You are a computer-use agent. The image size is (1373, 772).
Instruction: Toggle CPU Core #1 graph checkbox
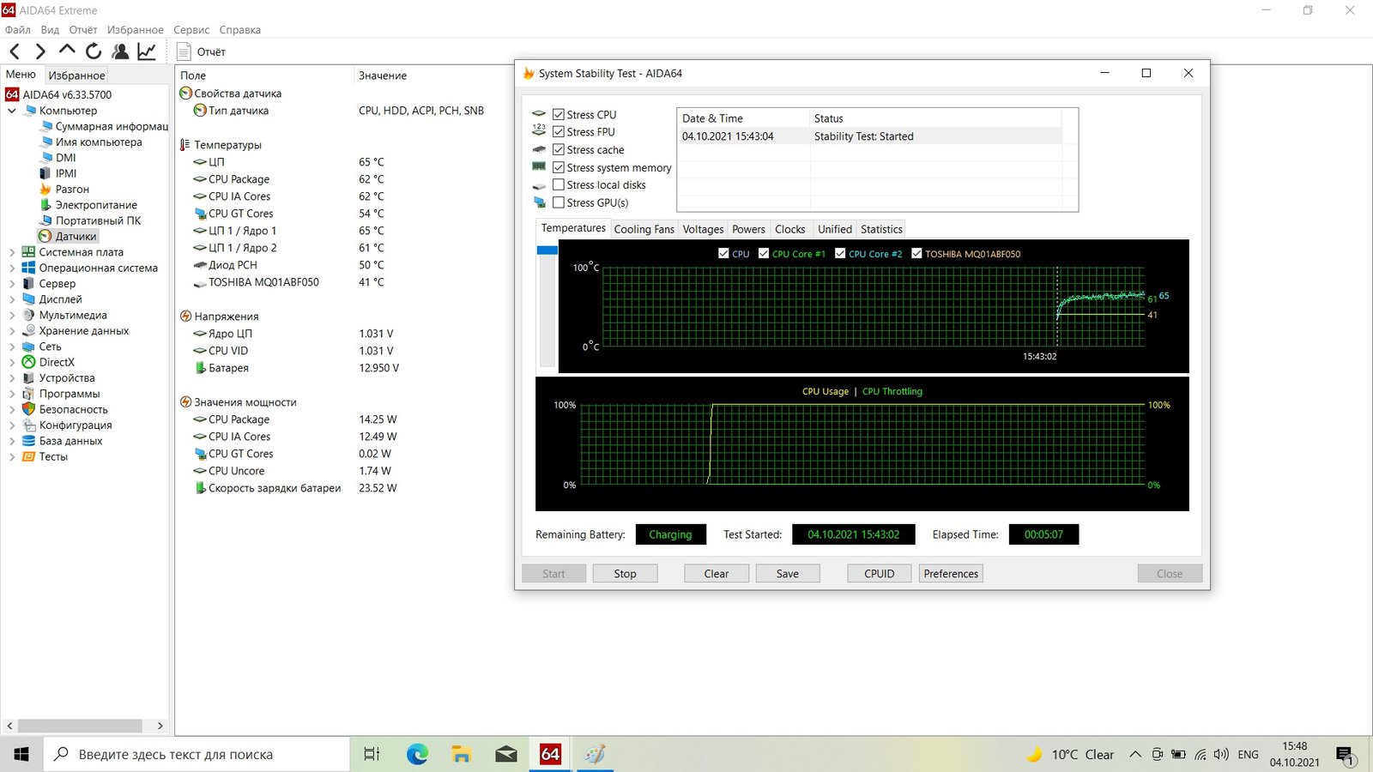coord(764,254)
